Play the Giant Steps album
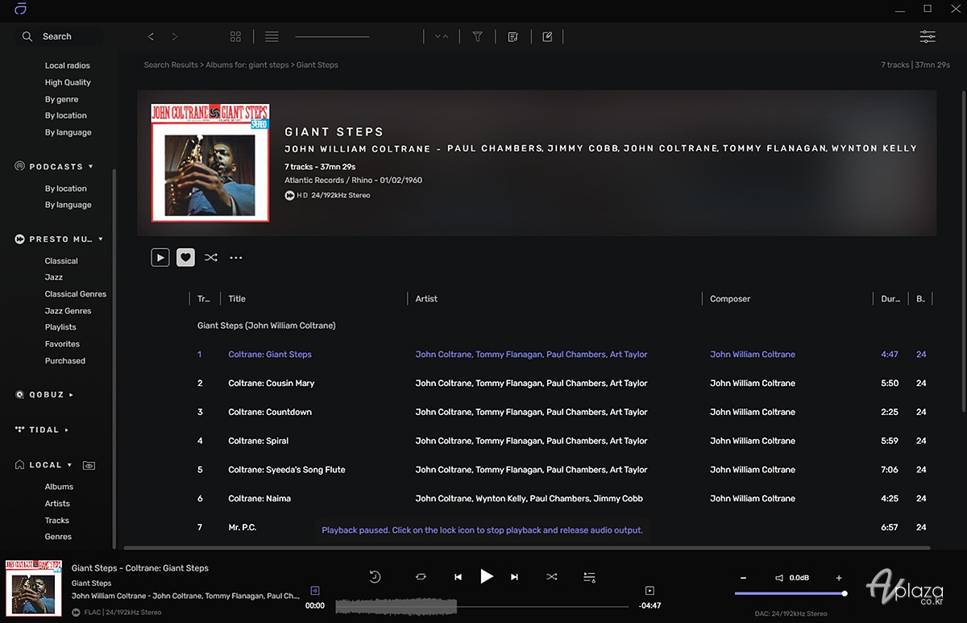The height and width of the screenshot is (623, 967). coord(160,258)
